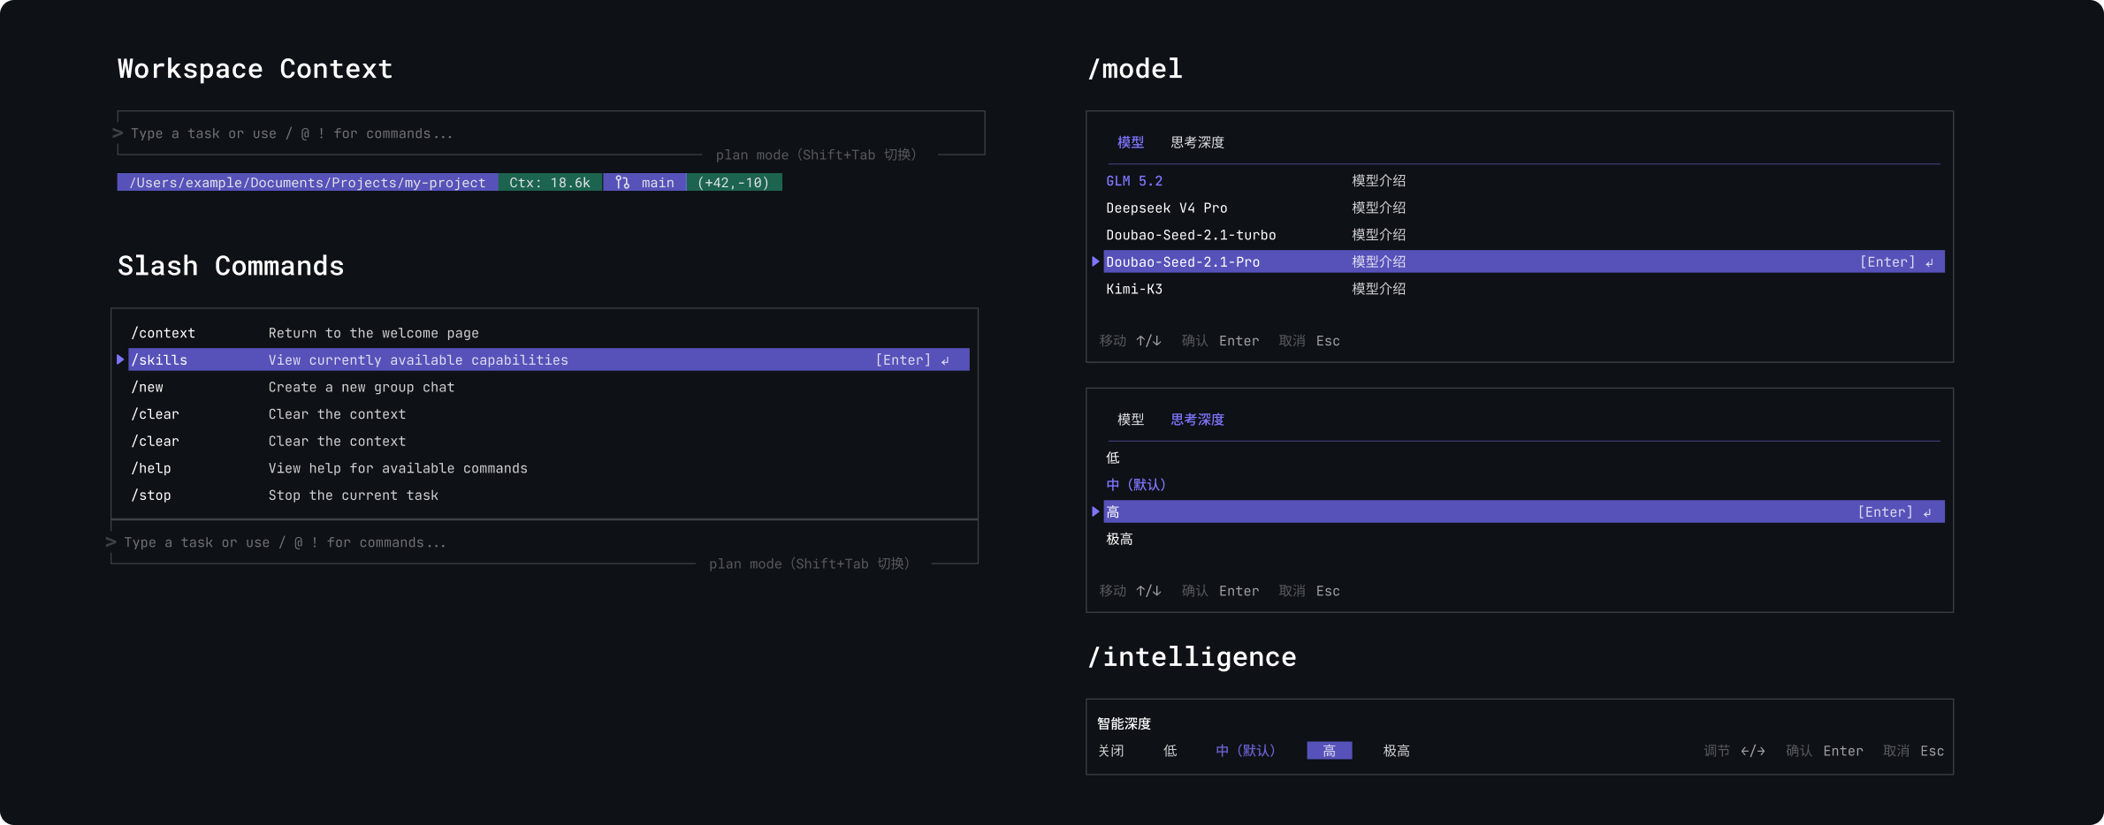Open the 思考深度 tab above the GLM 5.2 list
Viewport: 2104px width, 825px height.
point(1197,142)
